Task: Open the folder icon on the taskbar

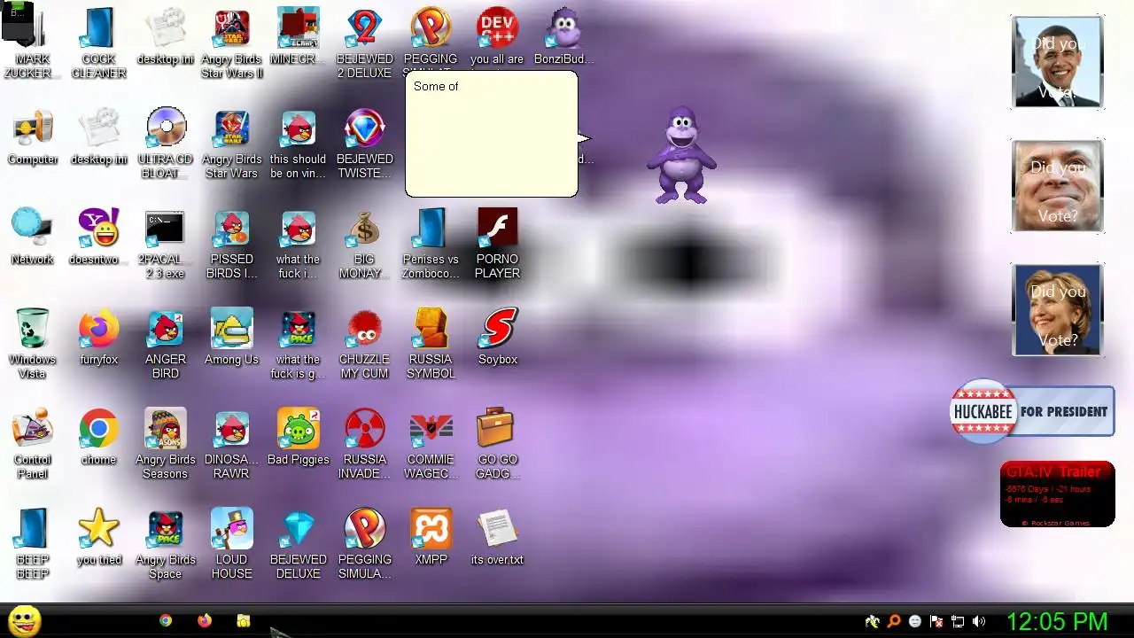Action: 244,621
